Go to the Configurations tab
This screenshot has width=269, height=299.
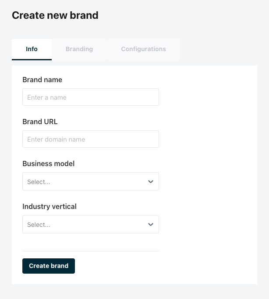tap(143, 49)
